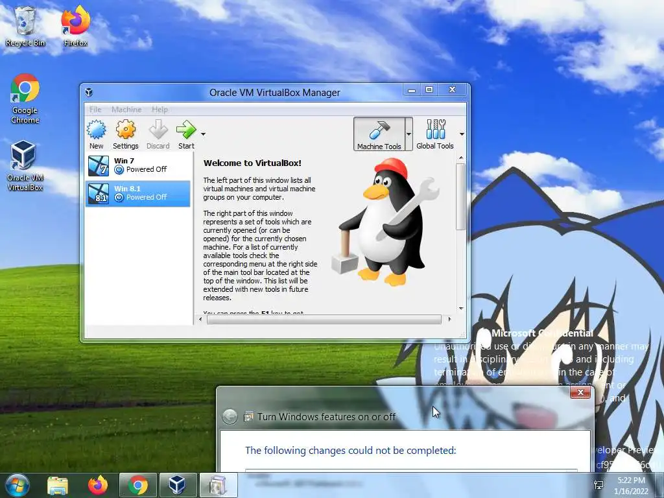Open File Explorer from the taskbar
Viewport: 664px width, 498px height.
pos(58,485)
